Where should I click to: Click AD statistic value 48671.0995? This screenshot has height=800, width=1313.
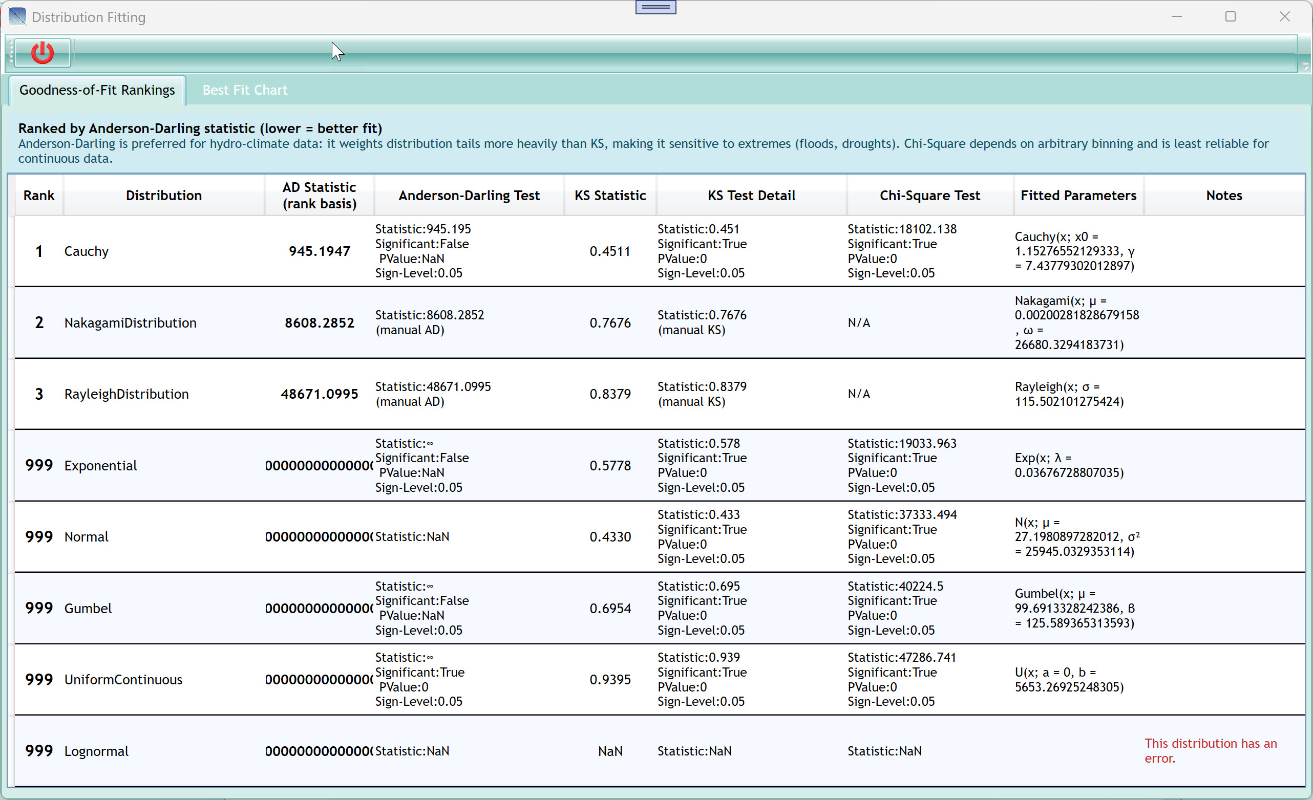320,394
